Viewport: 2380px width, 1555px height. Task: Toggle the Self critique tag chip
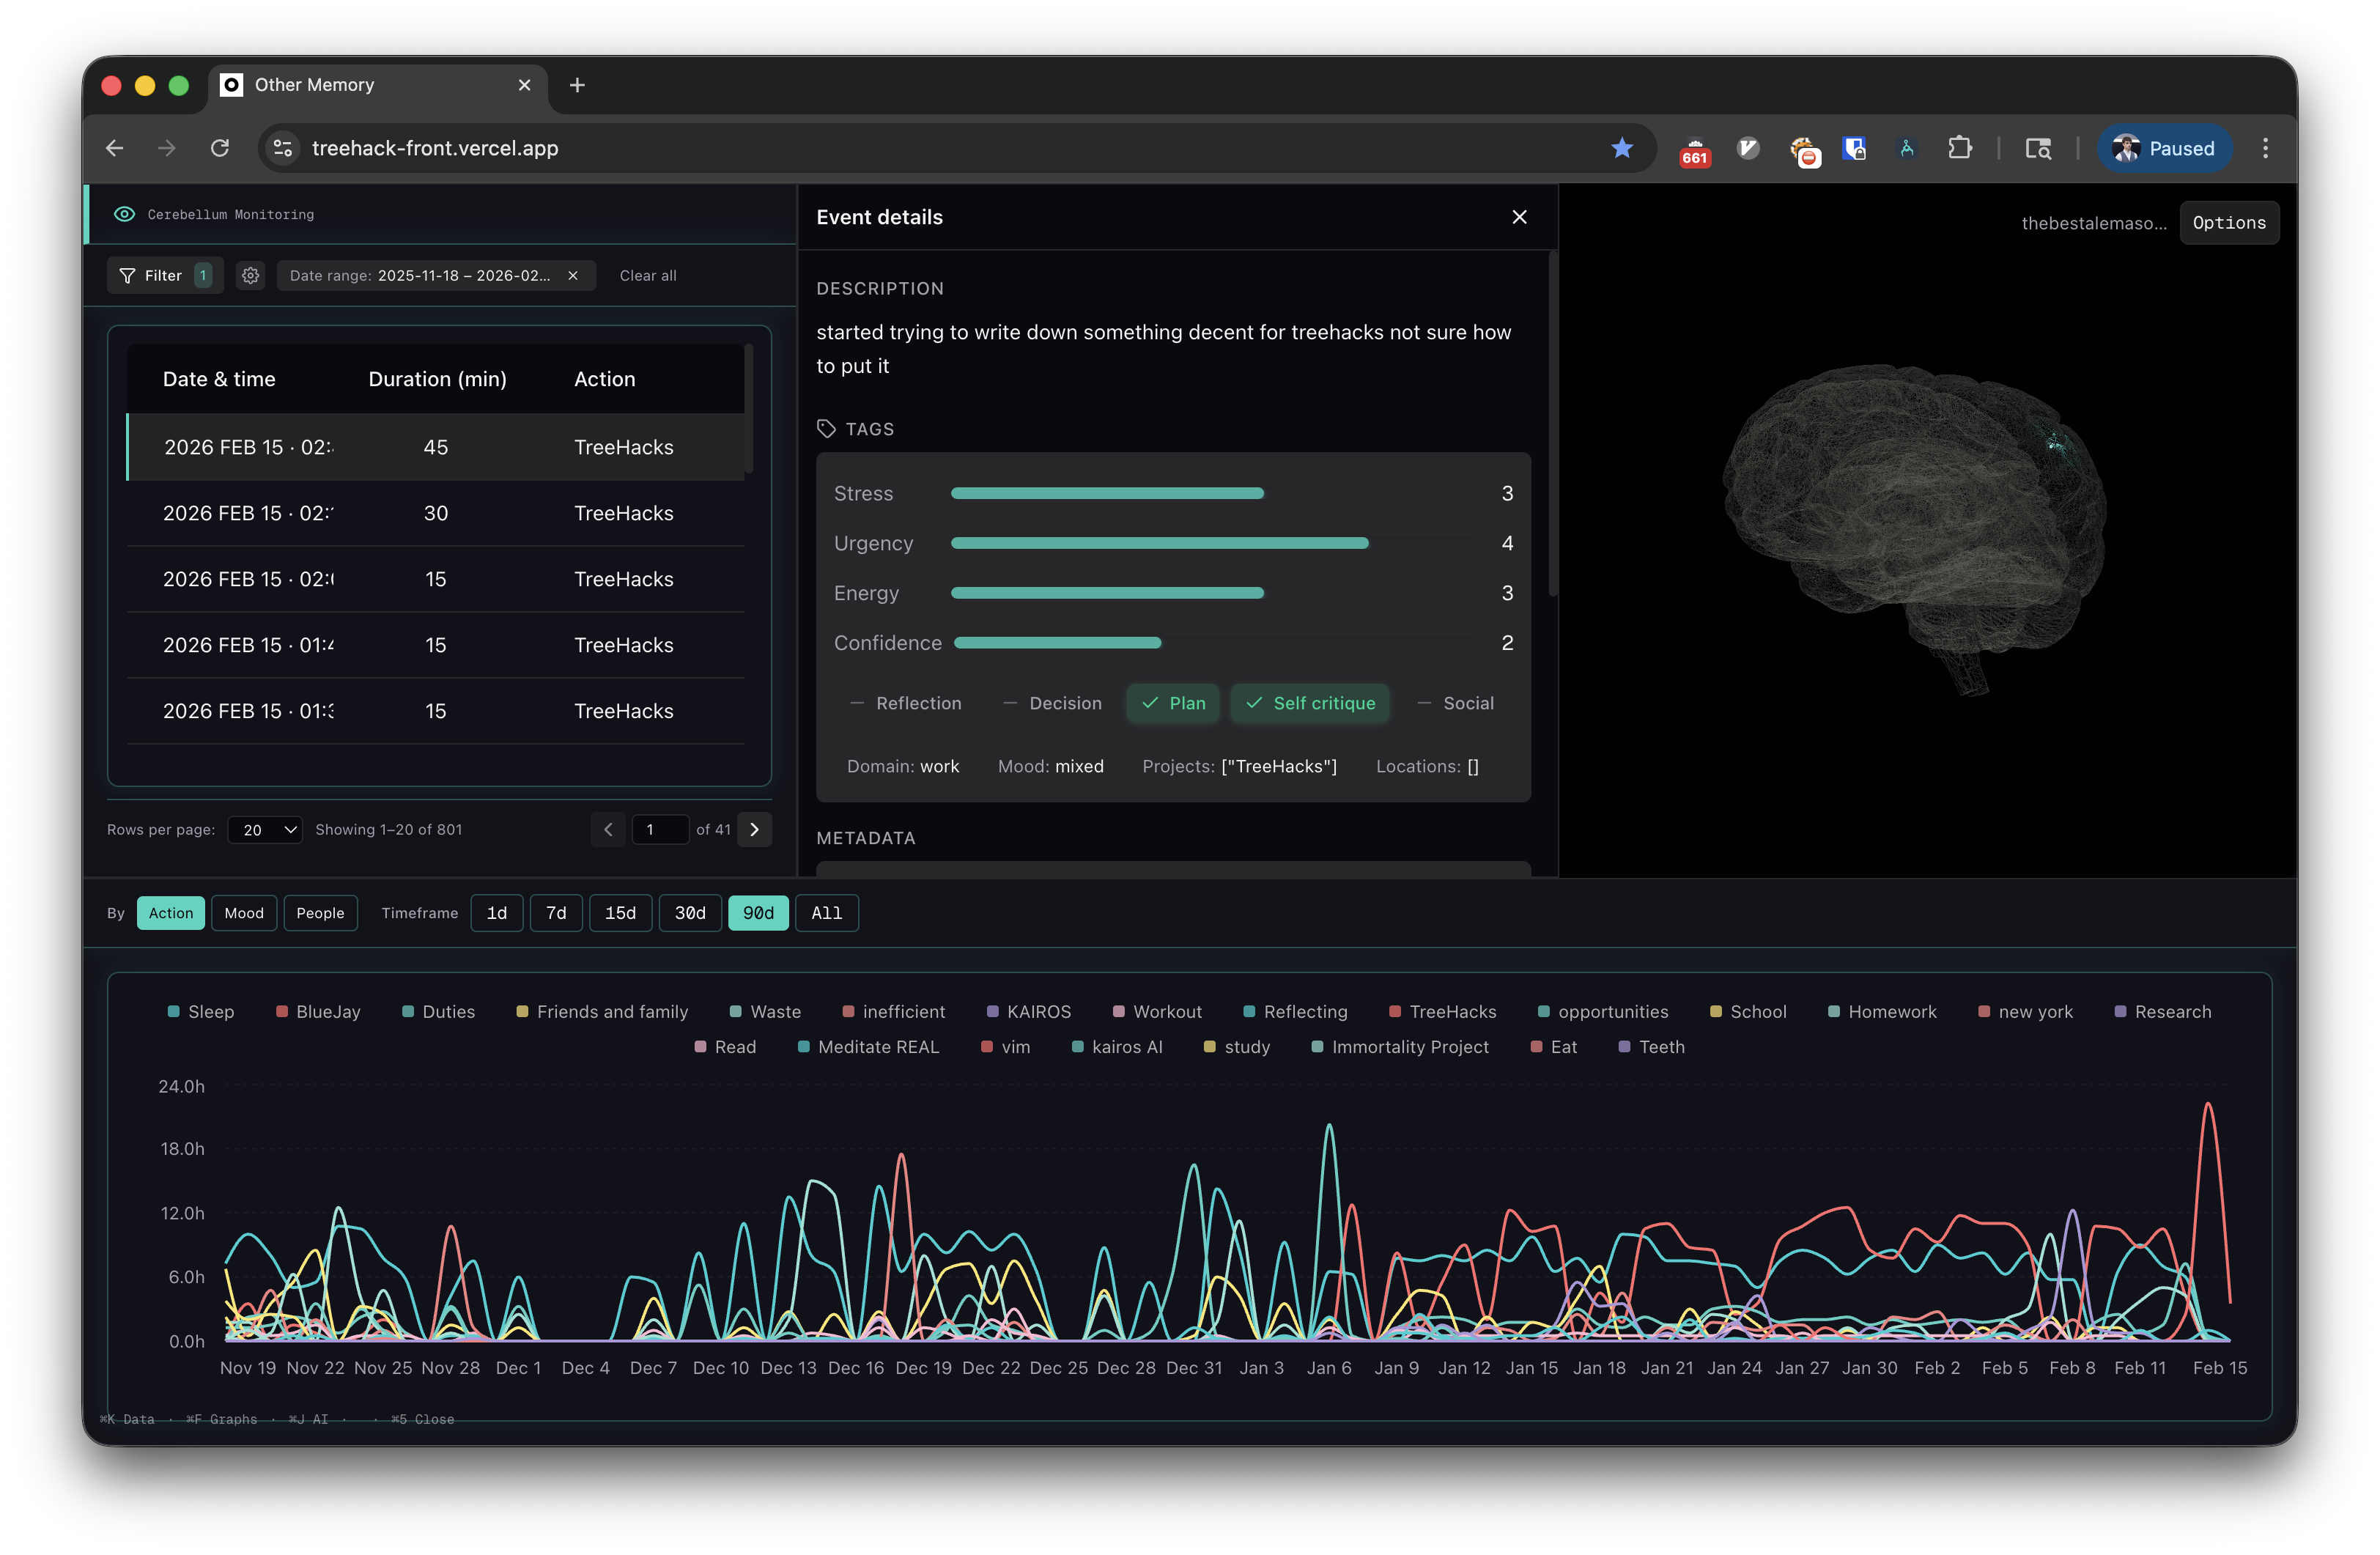pos(1310,703)
